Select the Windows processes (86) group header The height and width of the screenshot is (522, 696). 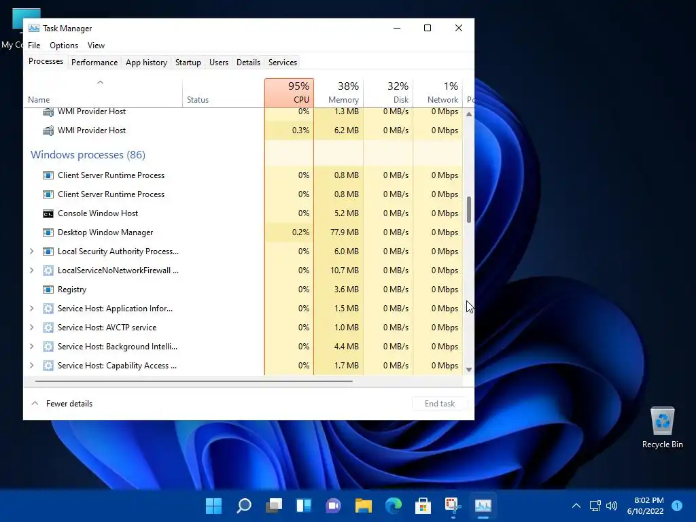[x=88, y=155]
